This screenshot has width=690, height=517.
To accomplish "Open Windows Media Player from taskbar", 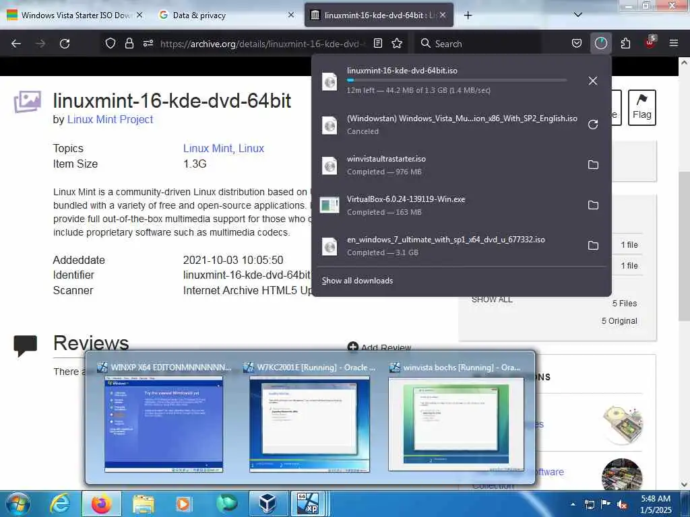I will tap(183, 504).
